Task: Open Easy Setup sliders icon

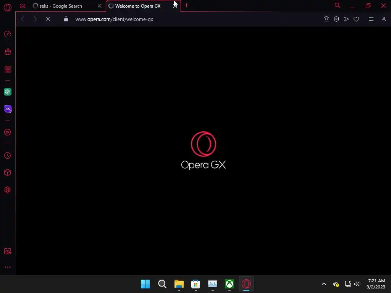Action: click(x=371, y=19)
